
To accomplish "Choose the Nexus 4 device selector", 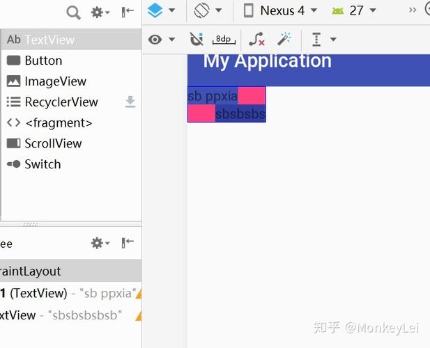I will coord(280,10).
